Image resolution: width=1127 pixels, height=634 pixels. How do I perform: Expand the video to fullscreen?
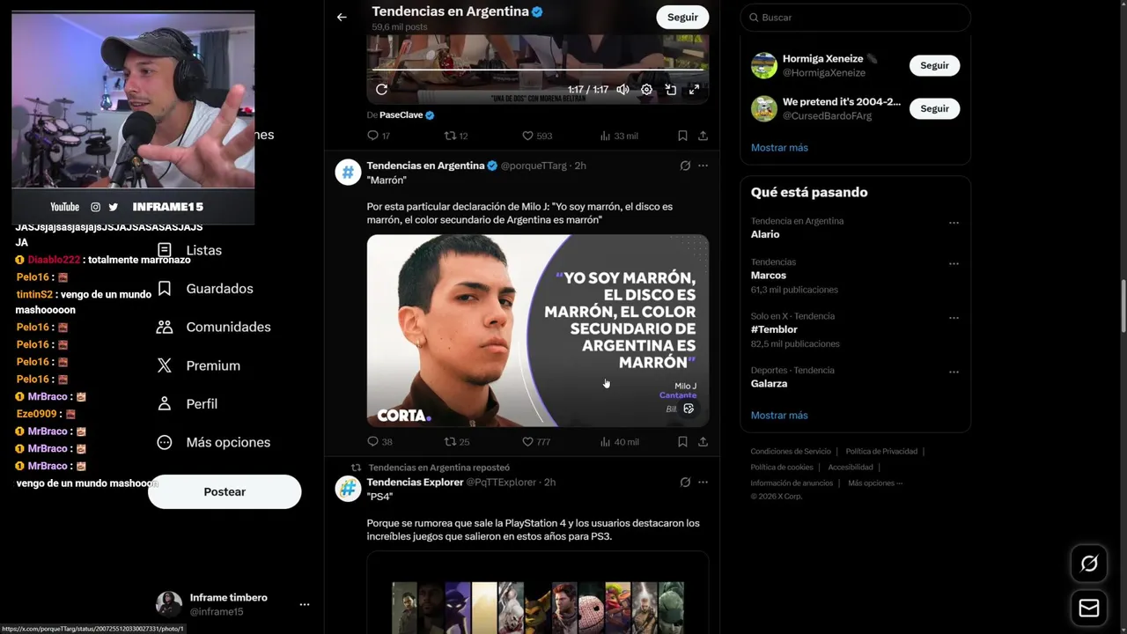click(694, 89)
